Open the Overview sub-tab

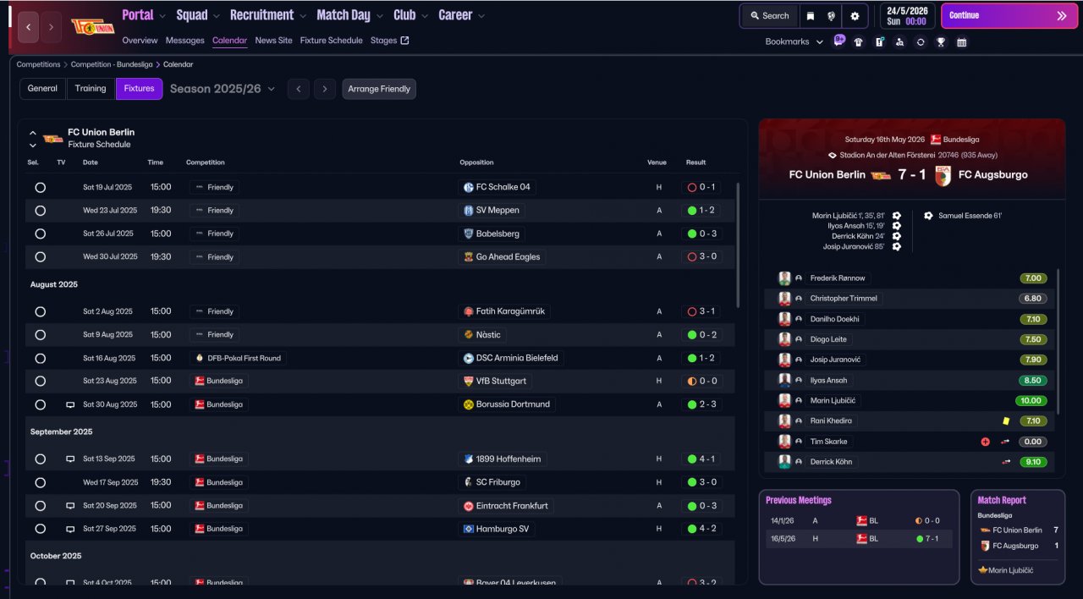(x=140, y=41)
